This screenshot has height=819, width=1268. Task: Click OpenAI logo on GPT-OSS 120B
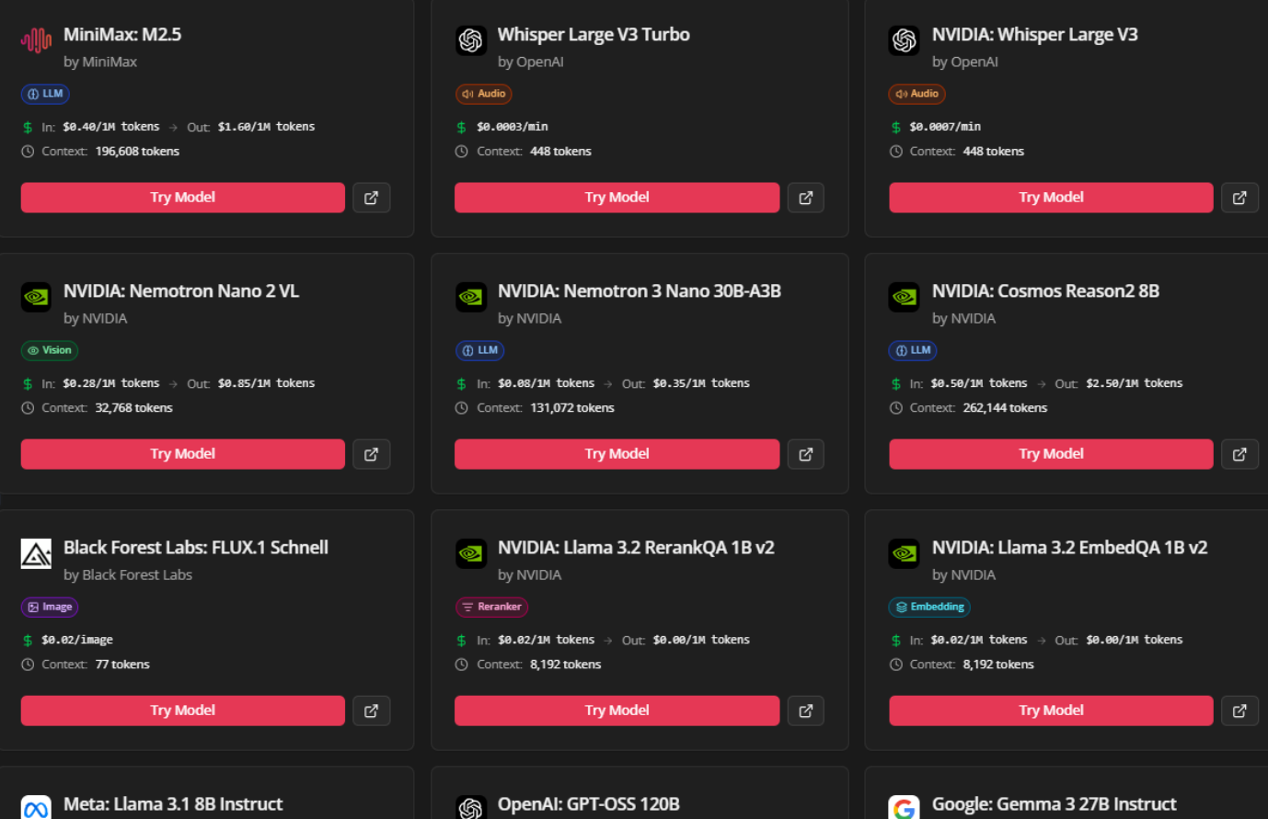coord(470,808)
